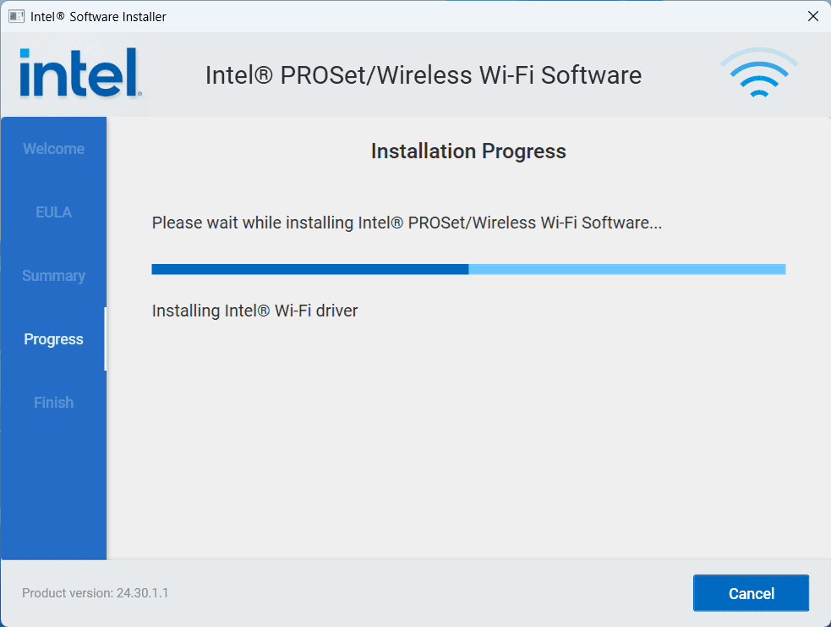Viewport: 831px width, 627px height.
Task: Click the 'Please wait while installing' message
Action: pyautogui.click(x=407, y=223)
